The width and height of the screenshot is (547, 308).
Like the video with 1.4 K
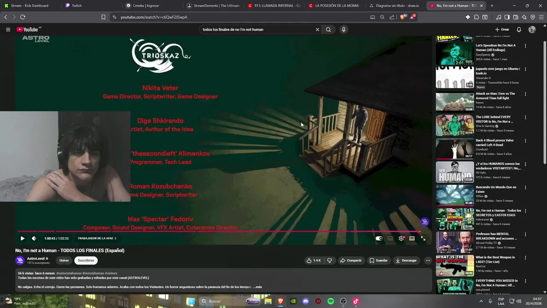click(x=314, y=260)
